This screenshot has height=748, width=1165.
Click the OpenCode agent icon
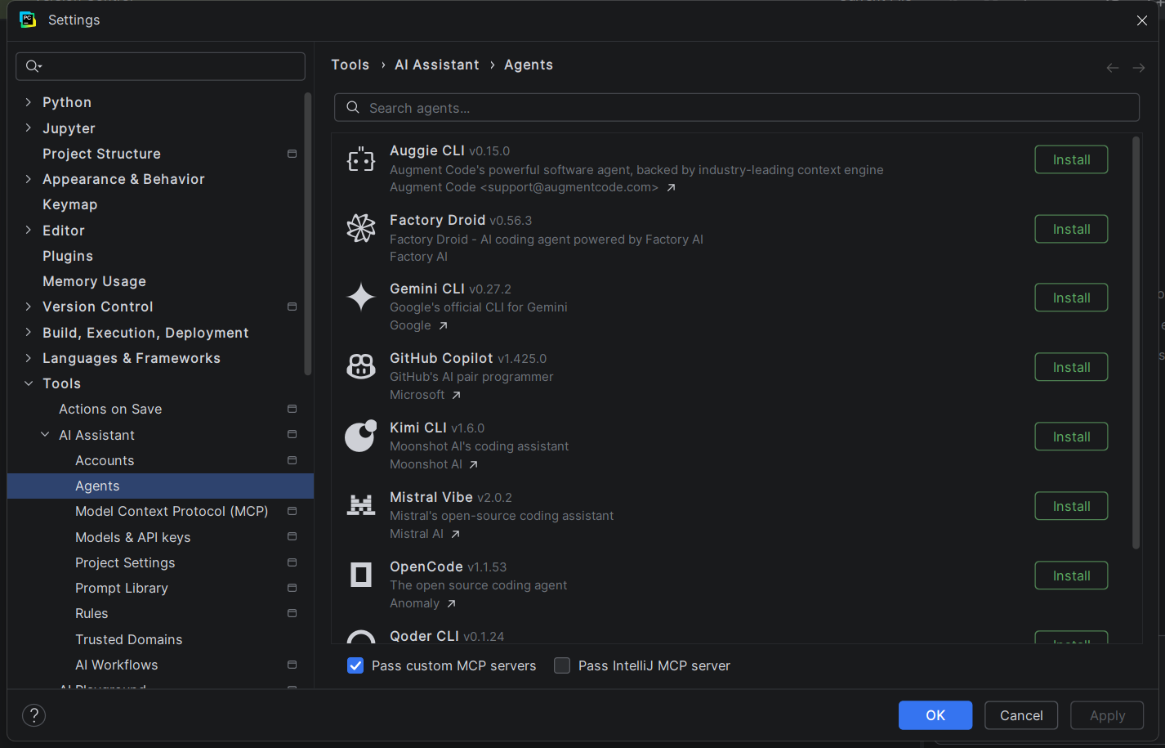coord(361,575)
